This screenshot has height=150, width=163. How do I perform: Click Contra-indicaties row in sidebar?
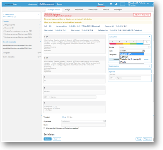[x=22, y=57]
